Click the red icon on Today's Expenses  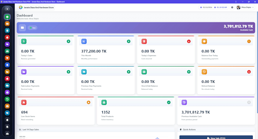144,41
